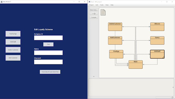Click the Edit Loyalty Scheme heading
Screen dimensions: 175x99
point(43,29)
